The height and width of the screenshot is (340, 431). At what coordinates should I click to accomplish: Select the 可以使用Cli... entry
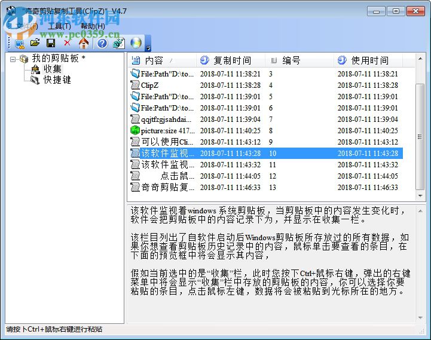click(167, 142)
